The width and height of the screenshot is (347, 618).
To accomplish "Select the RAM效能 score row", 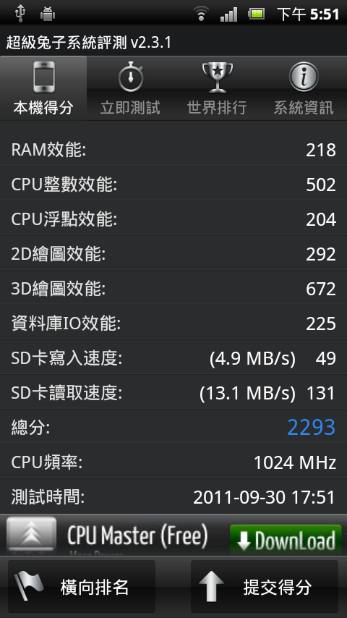I will pos(173,149).
